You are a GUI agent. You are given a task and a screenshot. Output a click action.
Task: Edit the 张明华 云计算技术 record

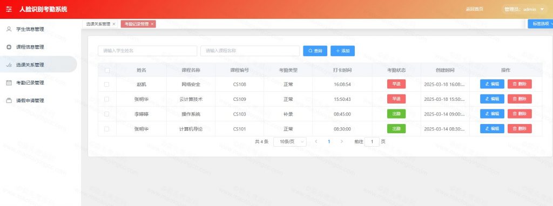[492, 99]
